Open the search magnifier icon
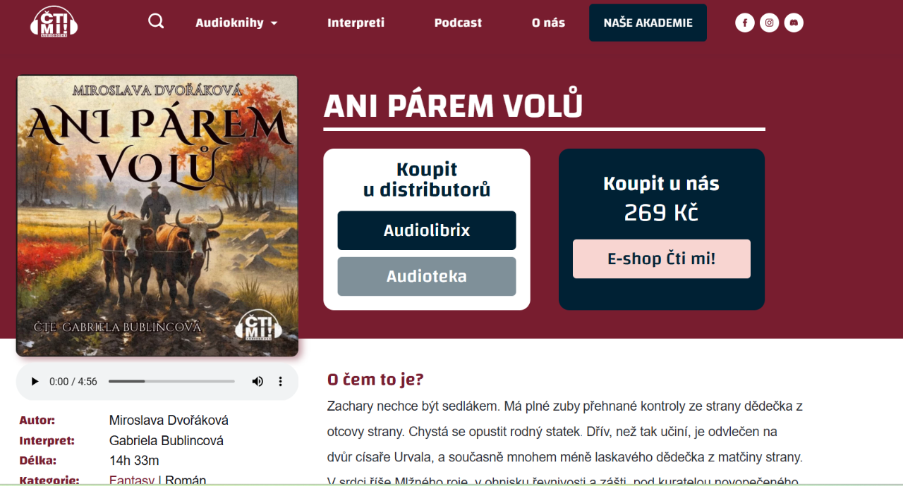Screen dimensions: 903x486 tap(156, 21)
